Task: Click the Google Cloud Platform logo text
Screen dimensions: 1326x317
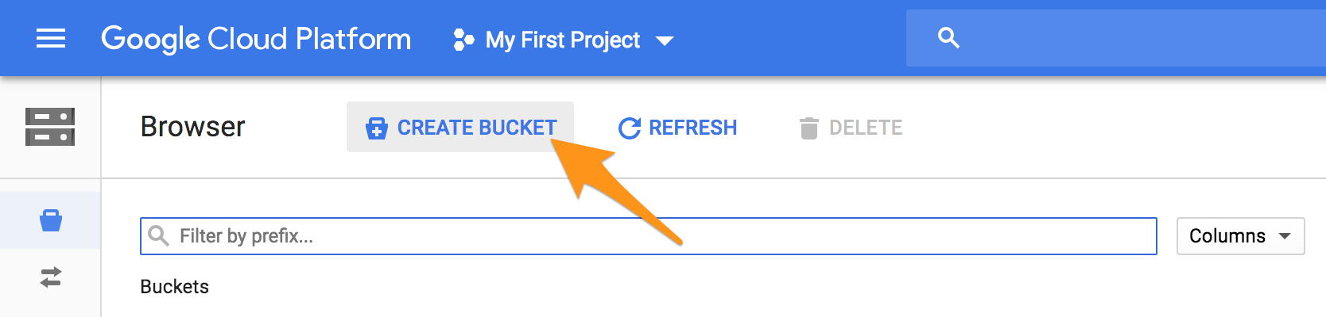Action: coord(256,39)
